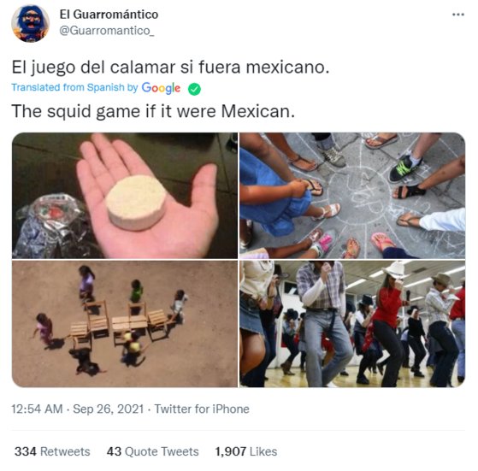The width and height of the screenshot is (478, 471).
Task: Open the musical chairs kids photo
Action: [x=125, y=324]
